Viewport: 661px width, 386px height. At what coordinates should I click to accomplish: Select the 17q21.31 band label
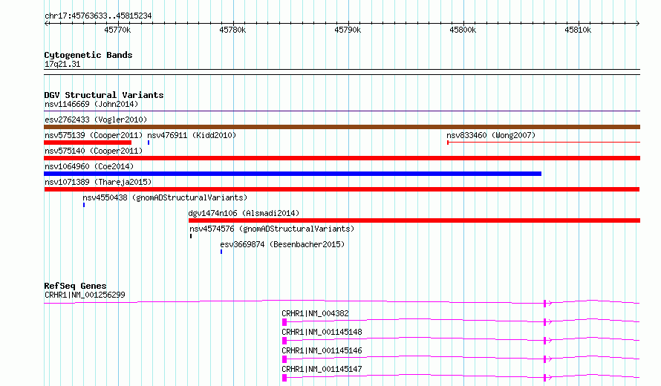(62, 65)
